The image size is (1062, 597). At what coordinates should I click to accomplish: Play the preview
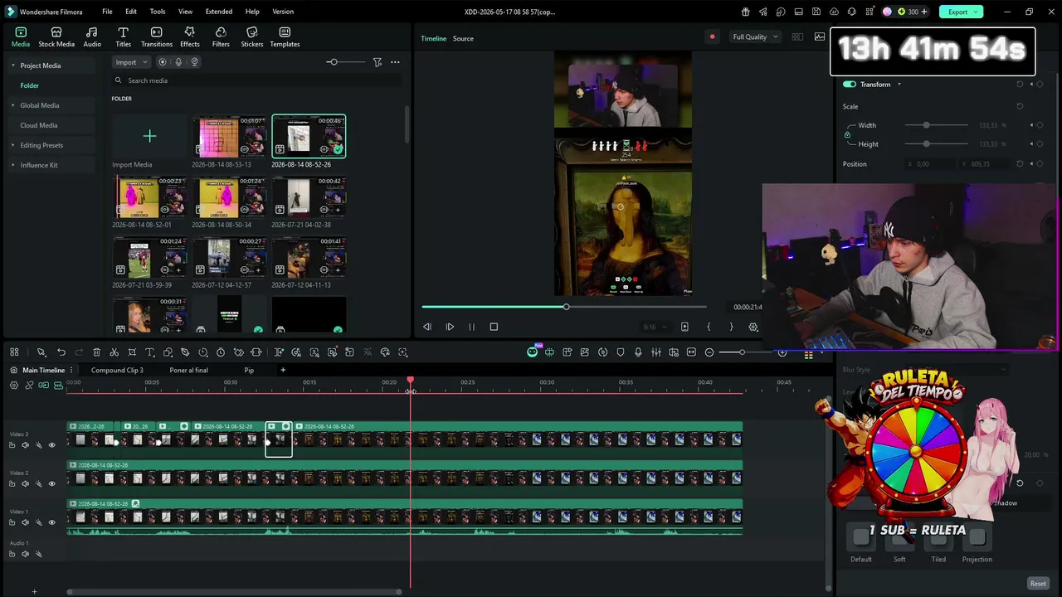[450, 327]
